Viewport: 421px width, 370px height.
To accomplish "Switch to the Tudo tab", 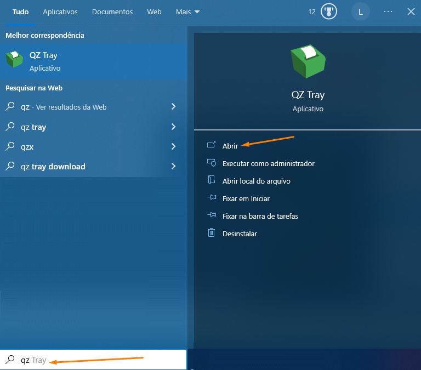I will 20,12.
